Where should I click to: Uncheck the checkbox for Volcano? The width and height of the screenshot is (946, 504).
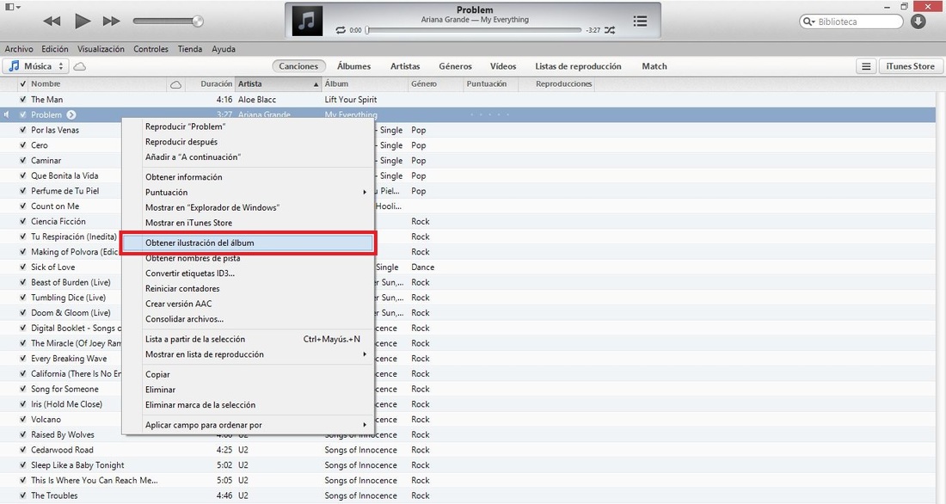23,420
